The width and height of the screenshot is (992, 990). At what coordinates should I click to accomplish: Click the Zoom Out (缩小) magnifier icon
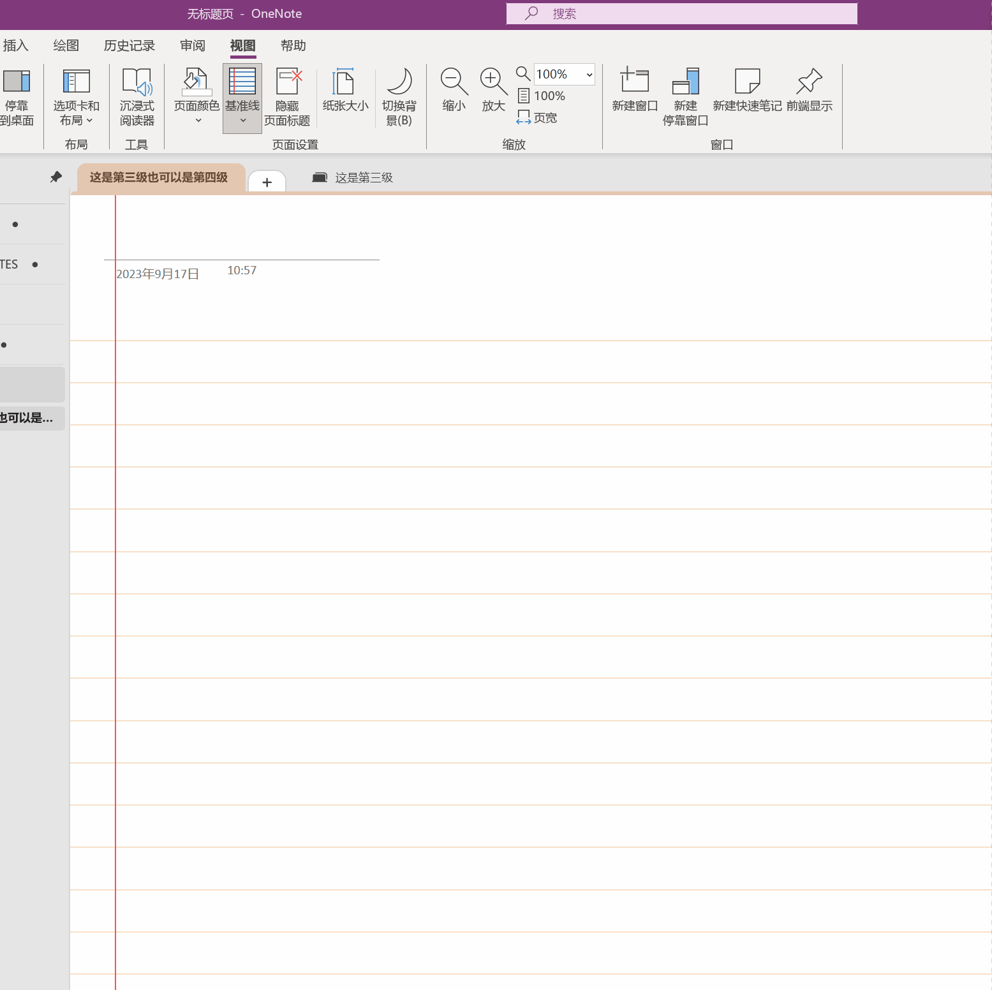tap(454, 82)
